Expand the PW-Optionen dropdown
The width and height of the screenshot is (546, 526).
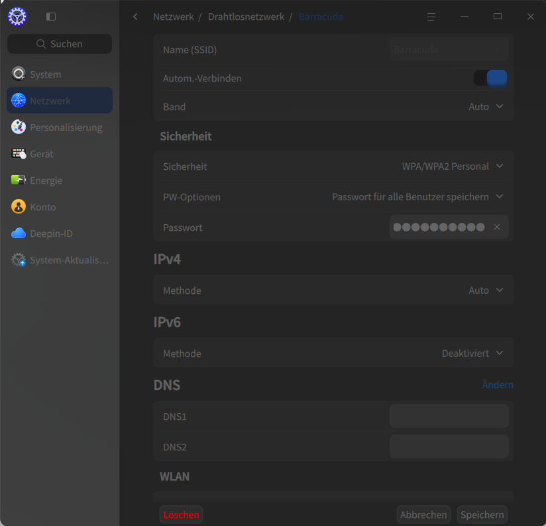pyautogui.click(x=417, y=197)
